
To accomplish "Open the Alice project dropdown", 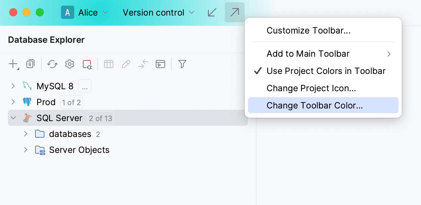I will pyautogui.click(x=85, y=13).
